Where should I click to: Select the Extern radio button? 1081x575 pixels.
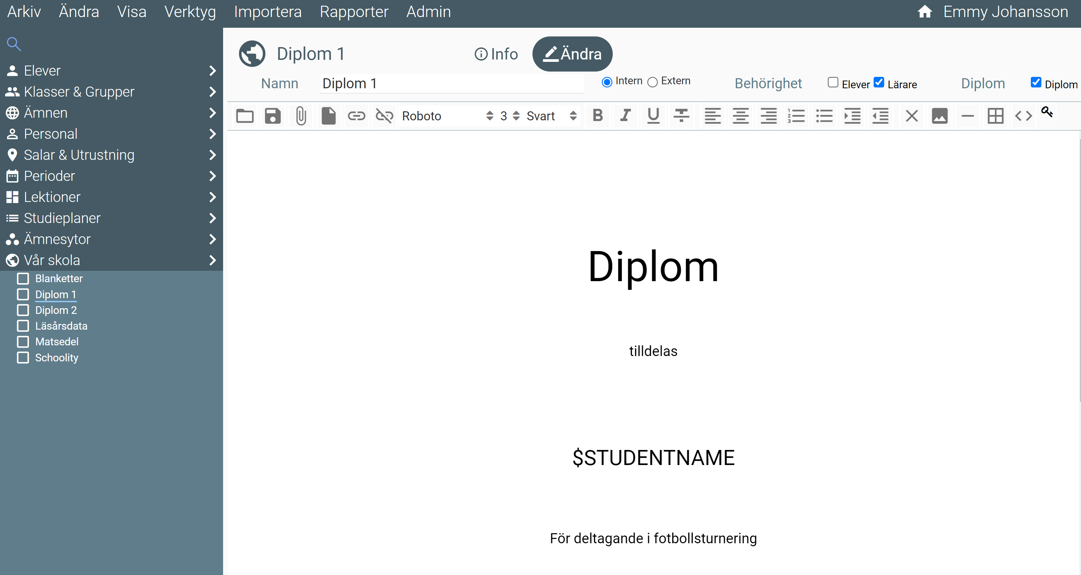(653, 82)
